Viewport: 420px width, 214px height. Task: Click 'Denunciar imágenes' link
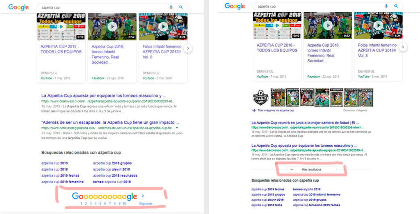click(355, 110)
